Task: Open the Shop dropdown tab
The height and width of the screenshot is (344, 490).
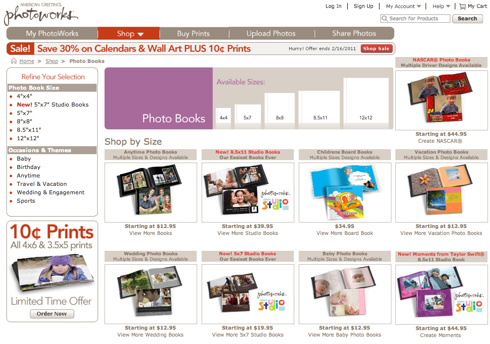Action: click(x=129, y=34)
